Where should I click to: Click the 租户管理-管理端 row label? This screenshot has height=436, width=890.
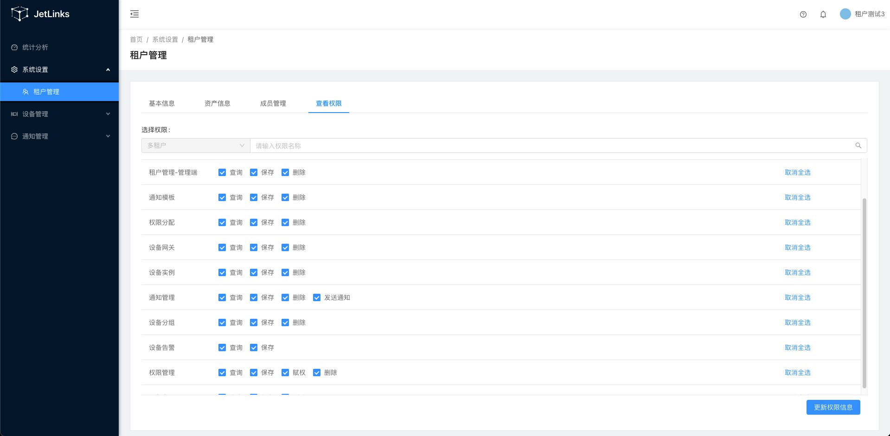pyautogui.click(x=173, y=172)
